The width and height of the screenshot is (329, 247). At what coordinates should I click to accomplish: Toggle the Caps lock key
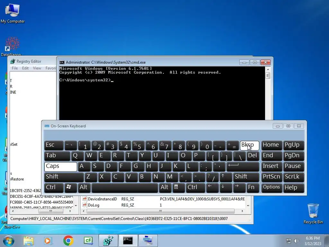coord(61,167)
